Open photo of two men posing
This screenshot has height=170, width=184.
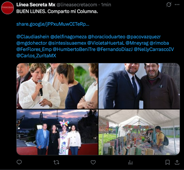coord(139,86)
